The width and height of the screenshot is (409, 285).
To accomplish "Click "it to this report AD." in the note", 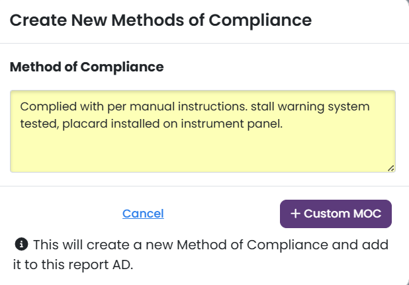I will click(x=73, y=265).
